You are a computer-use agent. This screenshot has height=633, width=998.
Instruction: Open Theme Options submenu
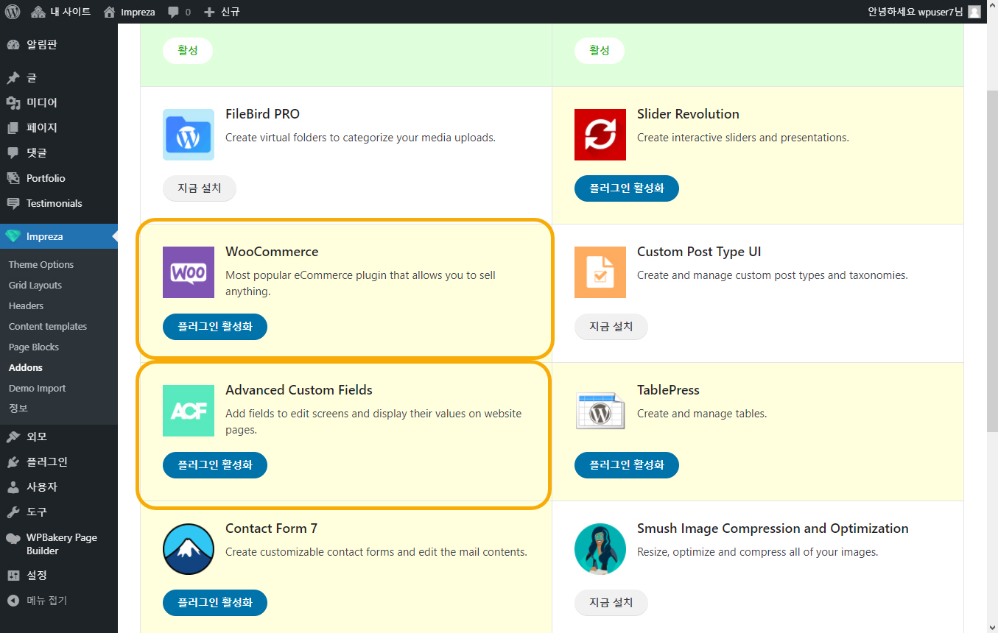[41, 265]
